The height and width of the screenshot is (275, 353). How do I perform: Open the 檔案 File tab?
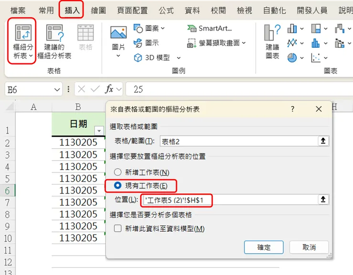coord(18,10)
